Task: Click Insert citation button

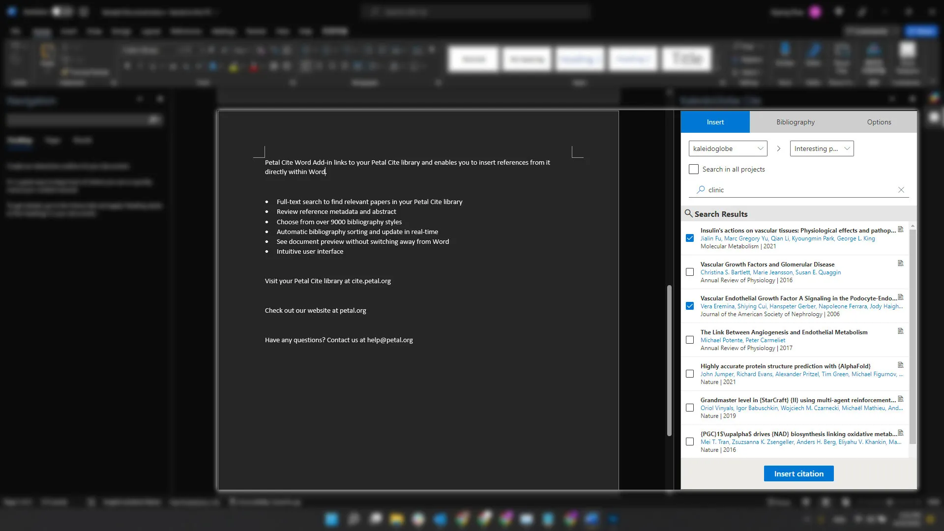Action: 799,473
